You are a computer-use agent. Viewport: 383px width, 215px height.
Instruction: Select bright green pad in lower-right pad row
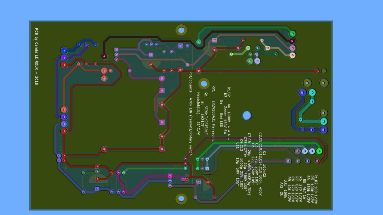tap(319, 151)
